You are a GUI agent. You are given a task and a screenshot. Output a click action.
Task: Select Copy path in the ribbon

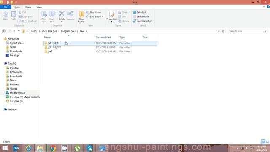pyautogui.click(x=25, y=17)
